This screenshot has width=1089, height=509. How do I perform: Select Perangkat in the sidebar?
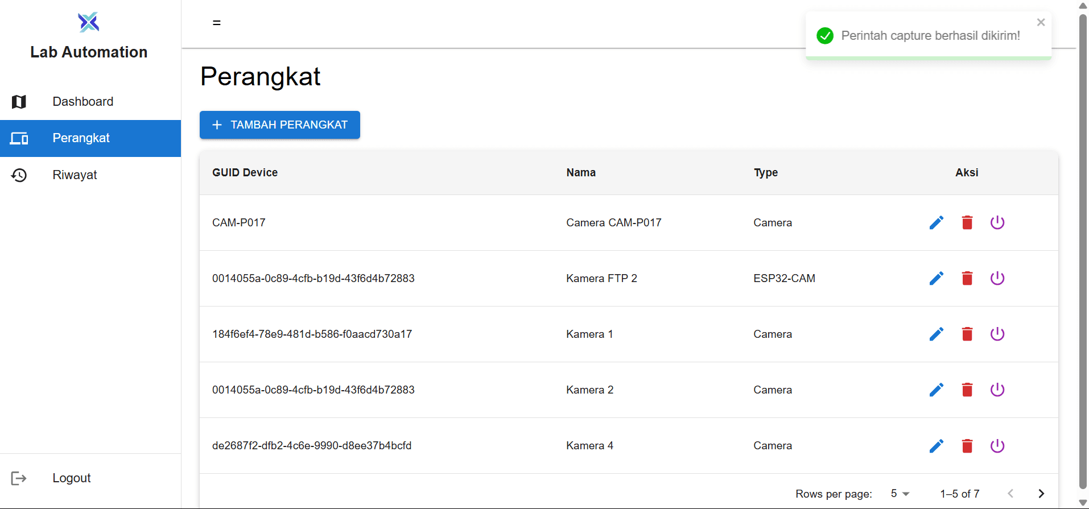[81, 138]
